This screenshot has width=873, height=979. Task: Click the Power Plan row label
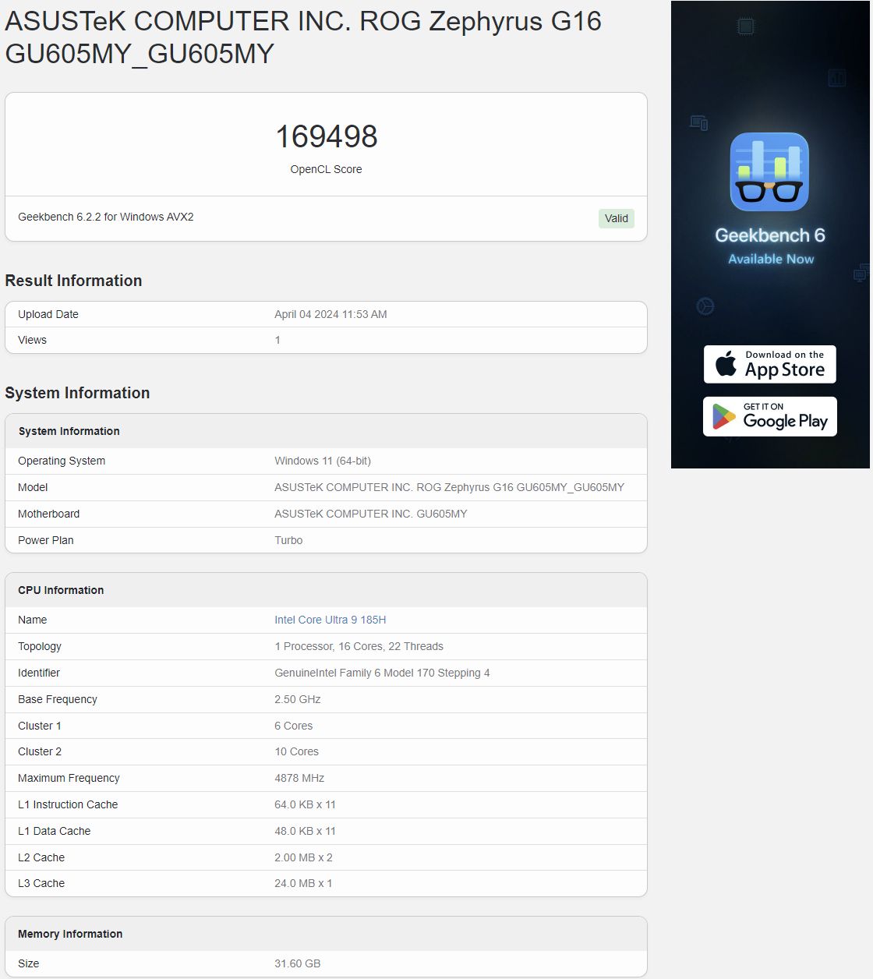coord(46,540)
